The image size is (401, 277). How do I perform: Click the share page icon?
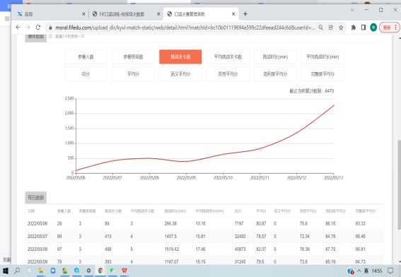pyautogui.click(x=331, y=28)
